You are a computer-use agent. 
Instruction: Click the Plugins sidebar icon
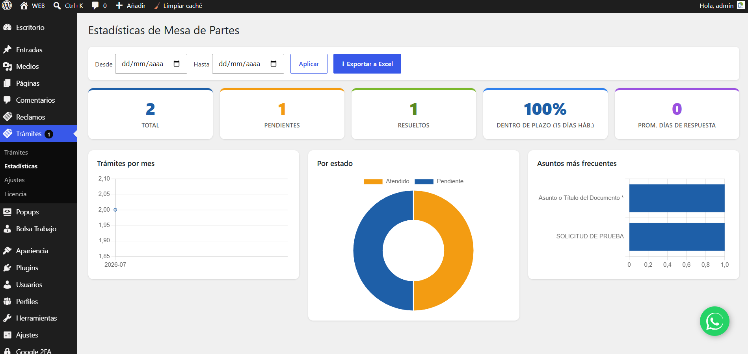pos(7,268)
